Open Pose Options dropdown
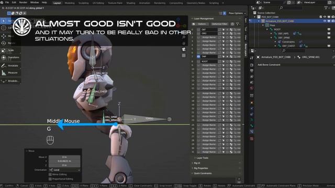 pos(237,13)
